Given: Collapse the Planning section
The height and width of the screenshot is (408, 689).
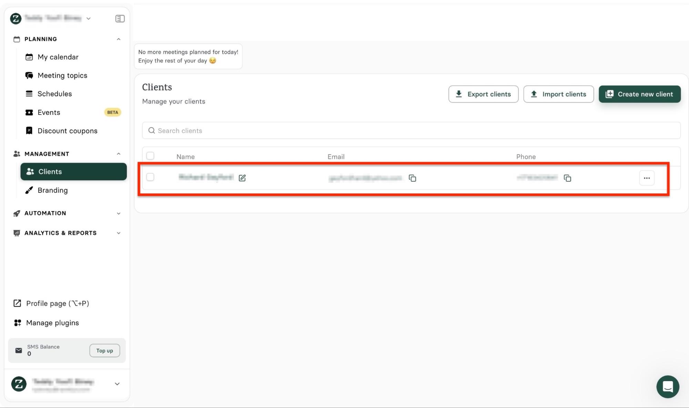Looking at the screenshot, I should pyautogui.click(x=119, y=39).
